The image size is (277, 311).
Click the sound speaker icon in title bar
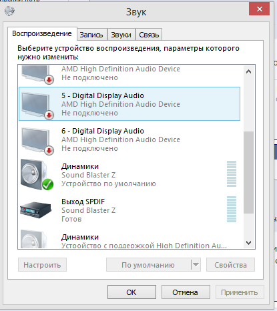click(9, 11)
